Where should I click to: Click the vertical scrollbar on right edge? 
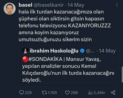pyautogui.click(x=122, y=74)
